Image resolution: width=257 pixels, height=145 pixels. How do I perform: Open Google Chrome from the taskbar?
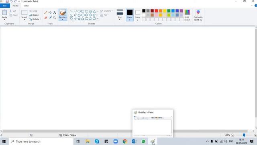(125, 141)
